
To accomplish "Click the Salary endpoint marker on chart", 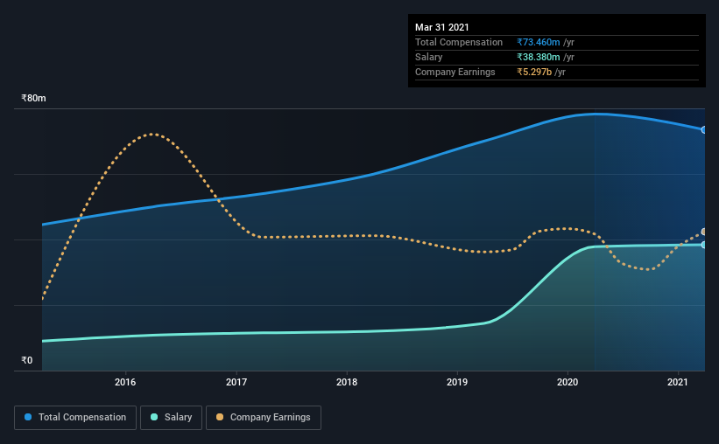I will pyautogui.click(x=704, y=245).
